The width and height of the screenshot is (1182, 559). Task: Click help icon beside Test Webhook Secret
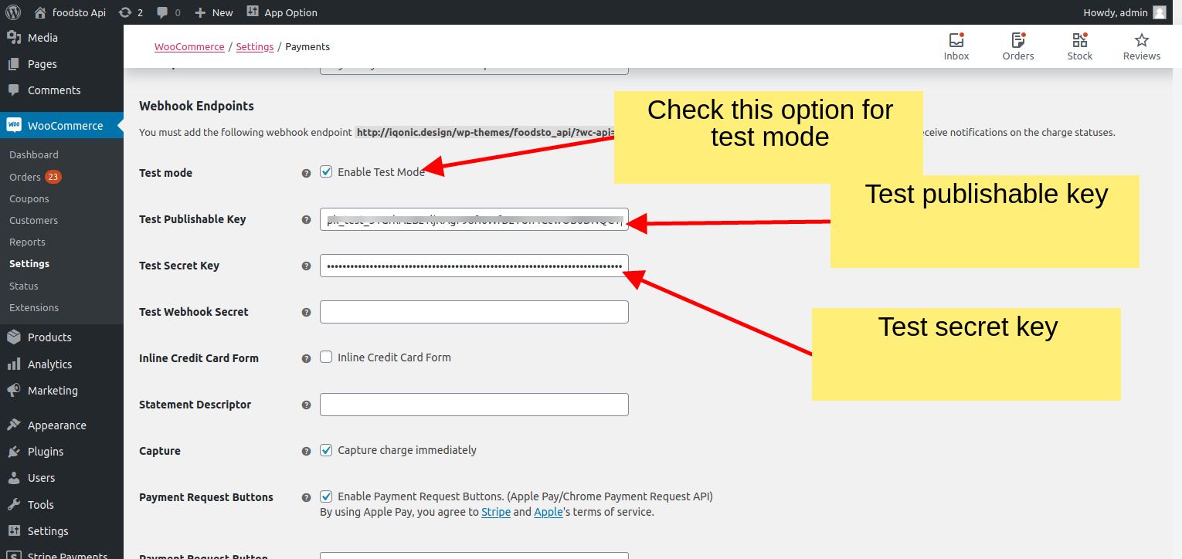coord(306,313)
